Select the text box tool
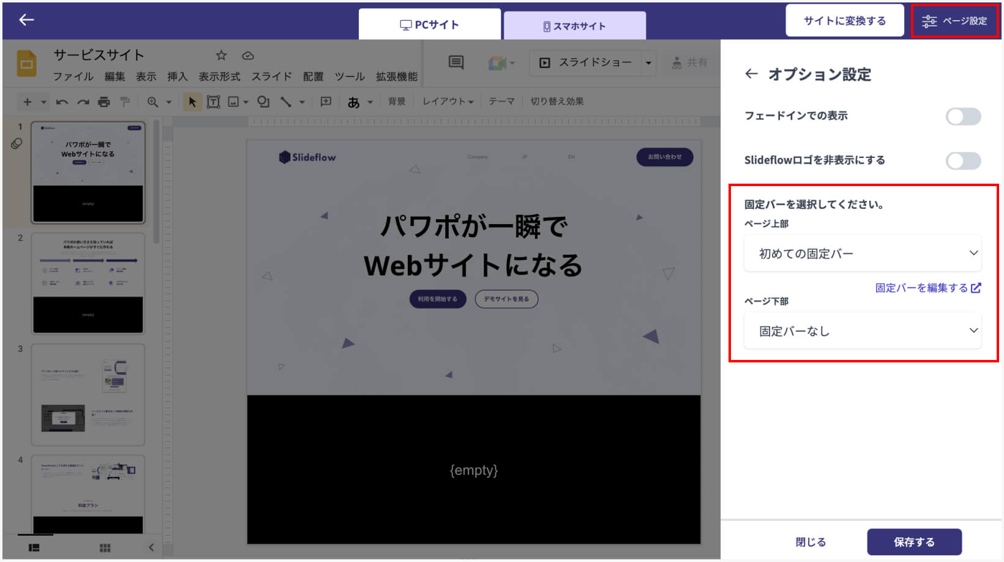Screen dimensions: 1004x562 213,102
